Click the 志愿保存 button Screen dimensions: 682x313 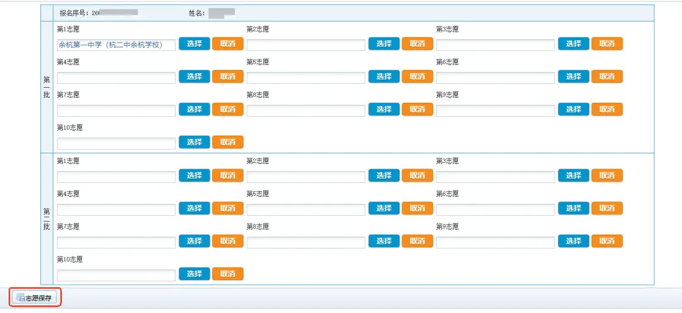34,298
